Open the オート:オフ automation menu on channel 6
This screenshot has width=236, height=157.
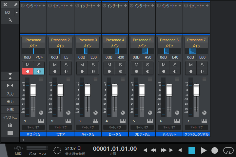[x=169, y=127]
